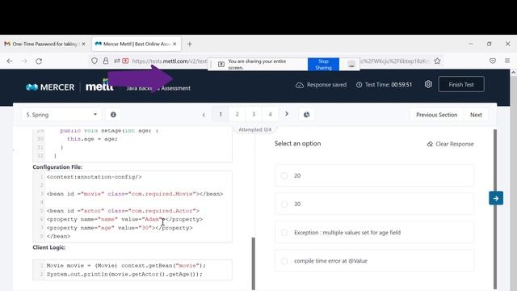
Task: Go to Previous Section
Action: coord(436,115)
